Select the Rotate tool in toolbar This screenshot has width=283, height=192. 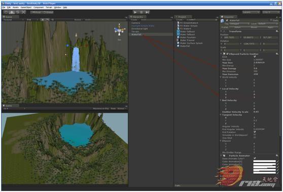click(x=18, y=12)
